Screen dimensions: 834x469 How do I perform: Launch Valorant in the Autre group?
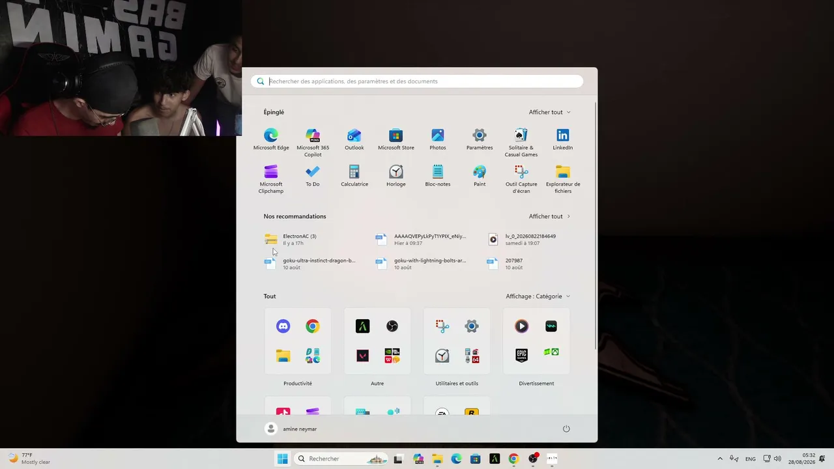point(362,356)
